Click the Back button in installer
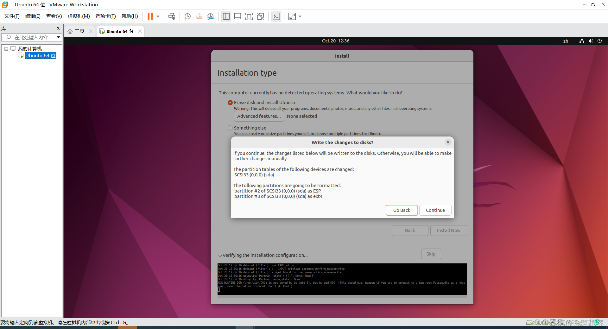 coord(410,231)
